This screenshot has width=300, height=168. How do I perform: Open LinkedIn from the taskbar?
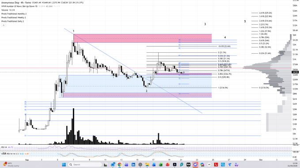point(133,164)
